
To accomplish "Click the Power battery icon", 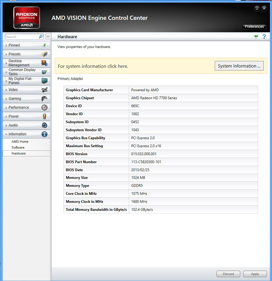I will [44, 116].
